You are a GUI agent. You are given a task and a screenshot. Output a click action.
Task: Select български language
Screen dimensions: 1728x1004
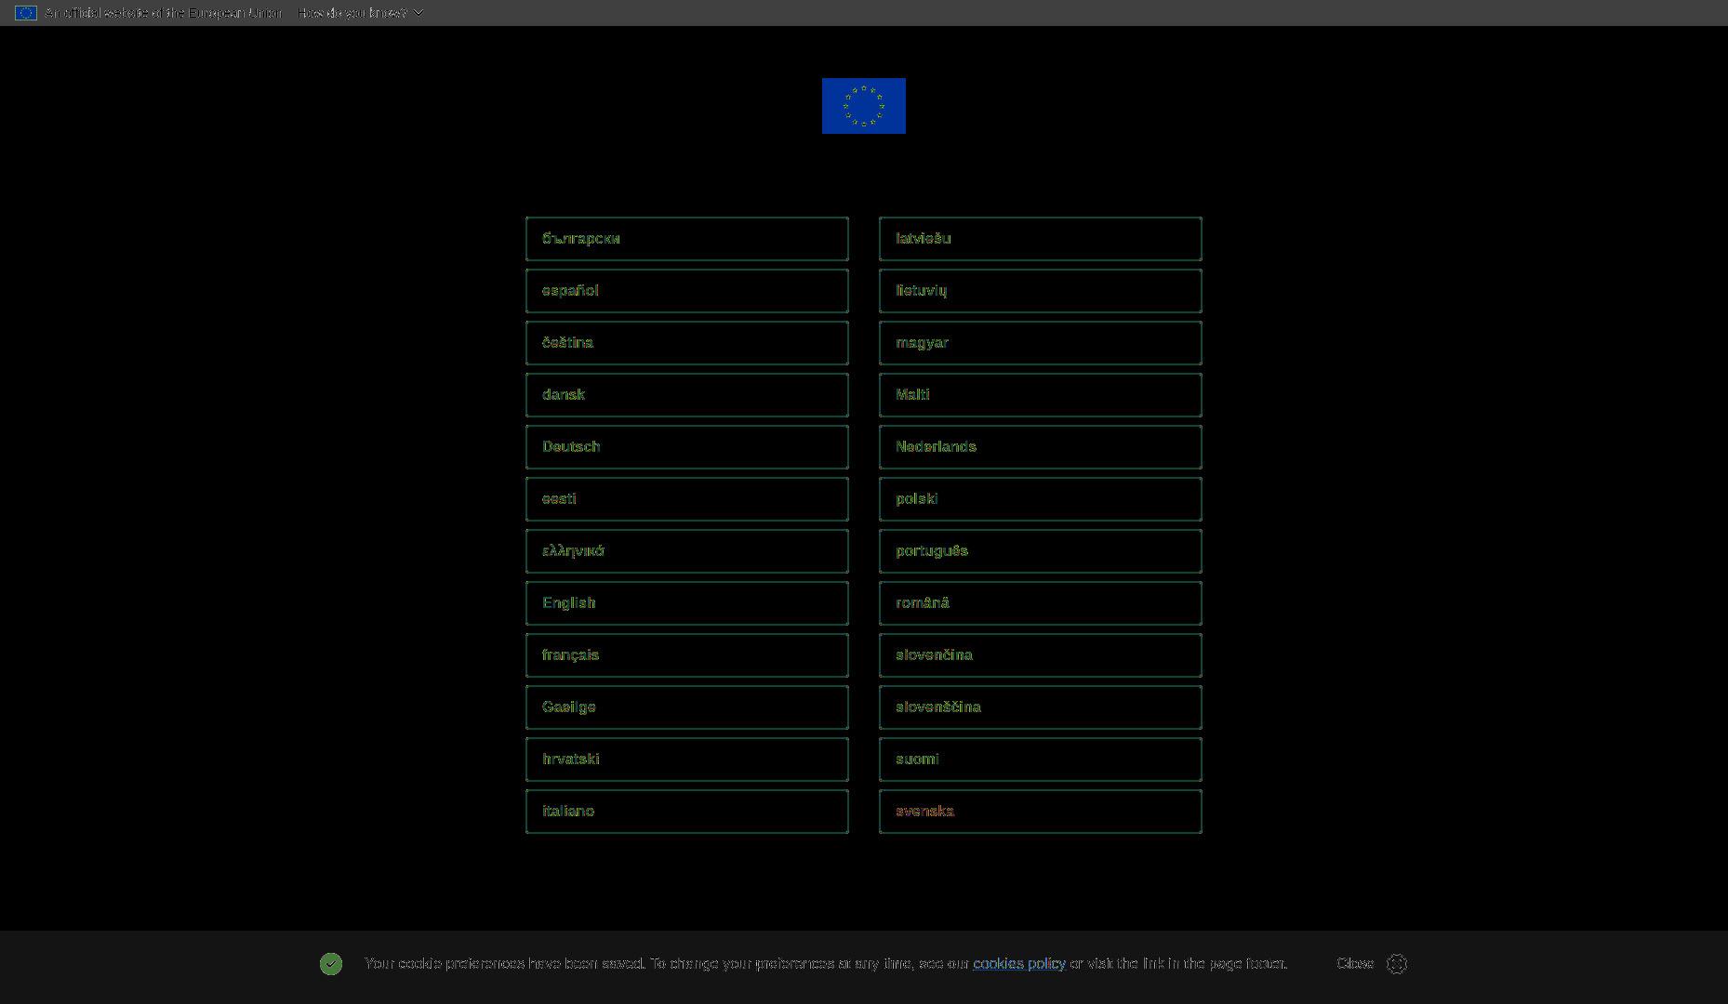(687, 239)
